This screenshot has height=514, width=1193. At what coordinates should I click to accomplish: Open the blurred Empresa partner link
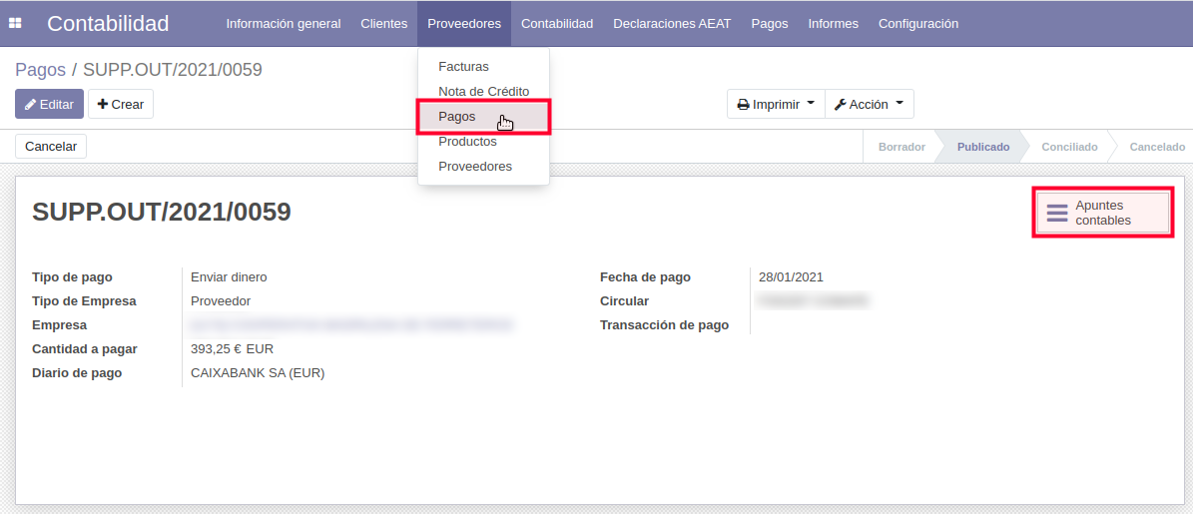[351, 325]
